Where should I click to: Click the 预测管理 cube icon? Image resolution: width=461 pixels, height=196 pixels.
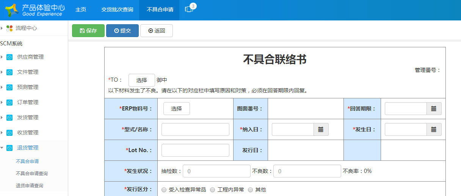[x=9, y=87]
